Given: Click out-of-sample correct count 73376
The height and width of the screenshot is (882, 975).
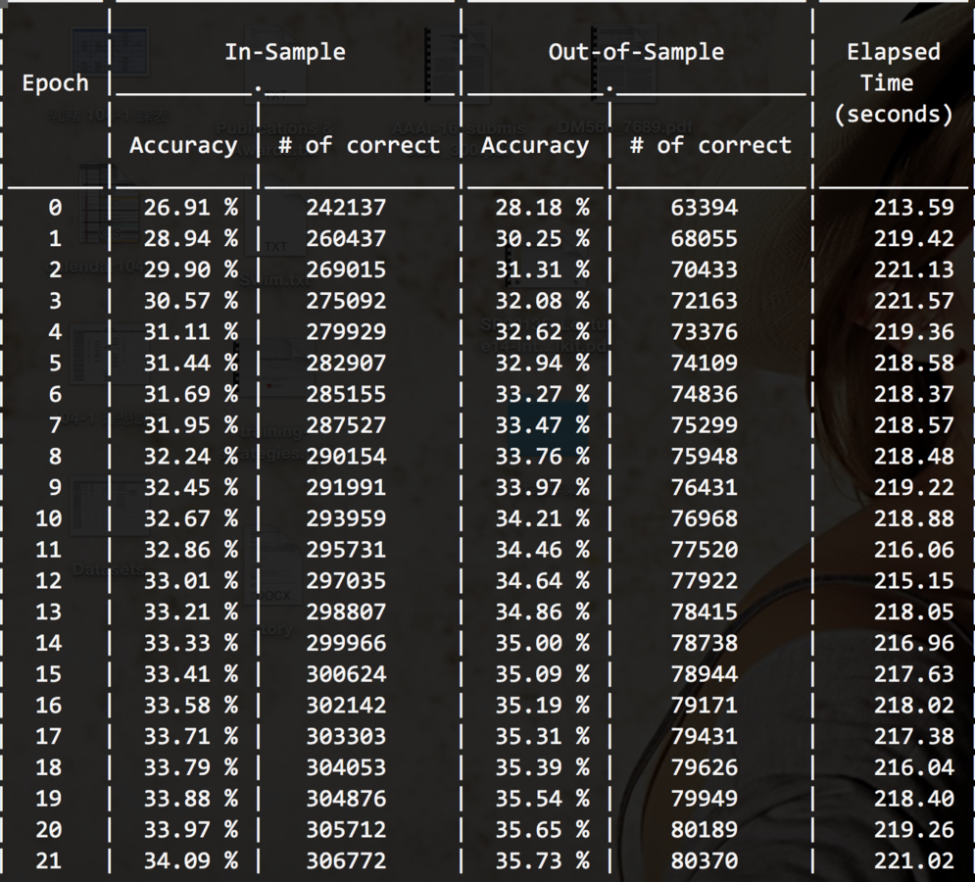Looking at the screenshot, I should 705,332.
